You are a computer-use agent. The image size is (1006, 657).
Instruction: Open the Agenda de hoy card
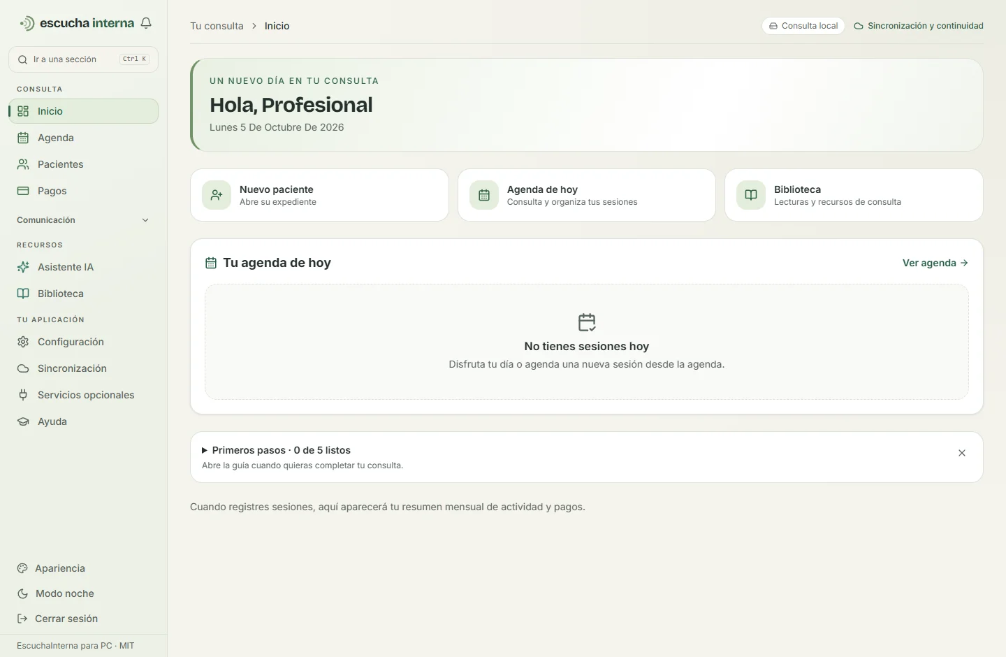point(587,195)
